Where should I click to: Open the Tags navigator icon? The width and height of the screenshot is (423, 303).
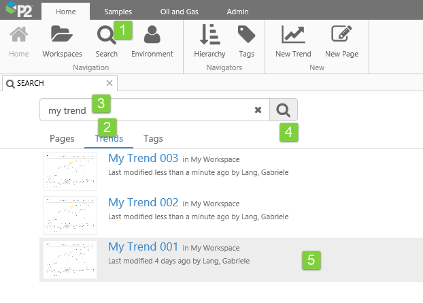coord(246,35)
